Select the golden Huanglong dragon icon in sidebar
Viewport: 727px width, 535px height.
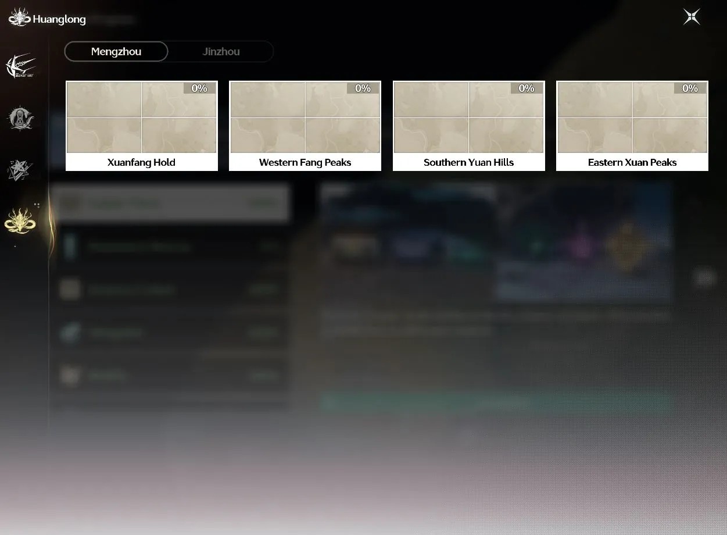[20, 221]
